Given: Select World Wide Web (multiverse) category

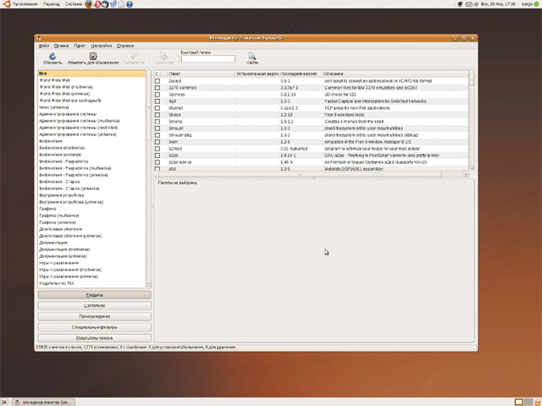Looking at the screenshot, I should coord(91,87).
